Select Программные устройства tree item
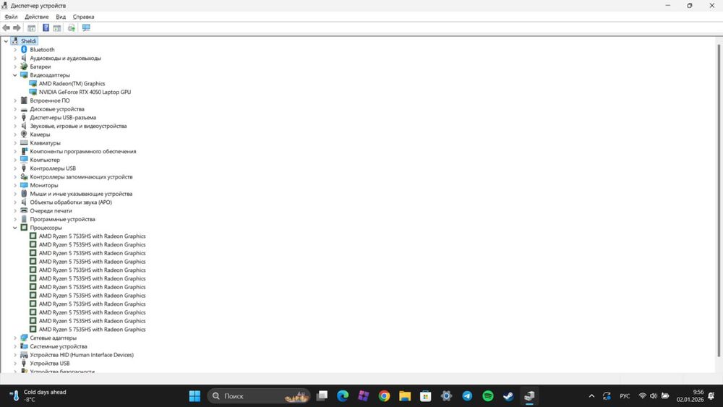The height and width of the screenshot is (407, 723). point(63,219)
